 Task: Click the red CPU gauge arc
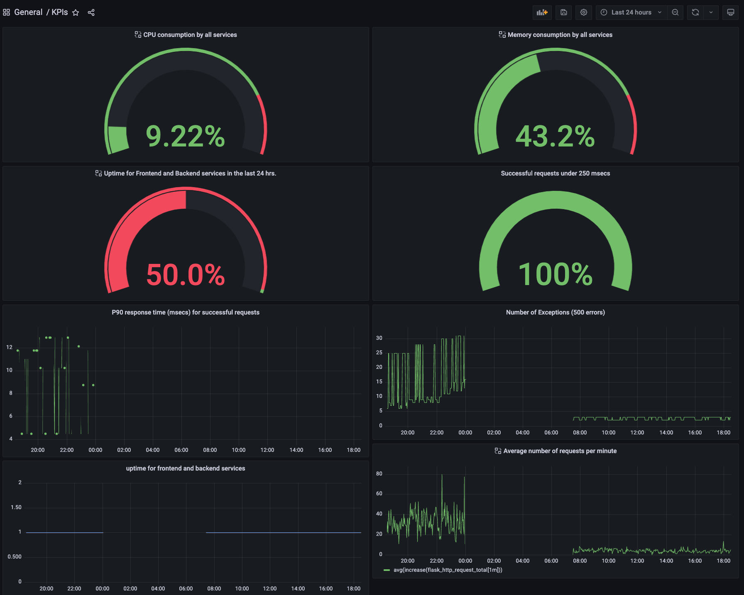[x=264, y=124]
